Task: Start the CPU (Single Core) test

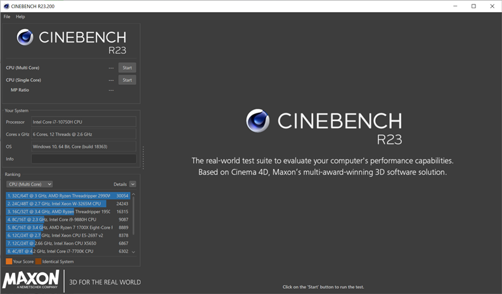Action: tap(127, 80)
